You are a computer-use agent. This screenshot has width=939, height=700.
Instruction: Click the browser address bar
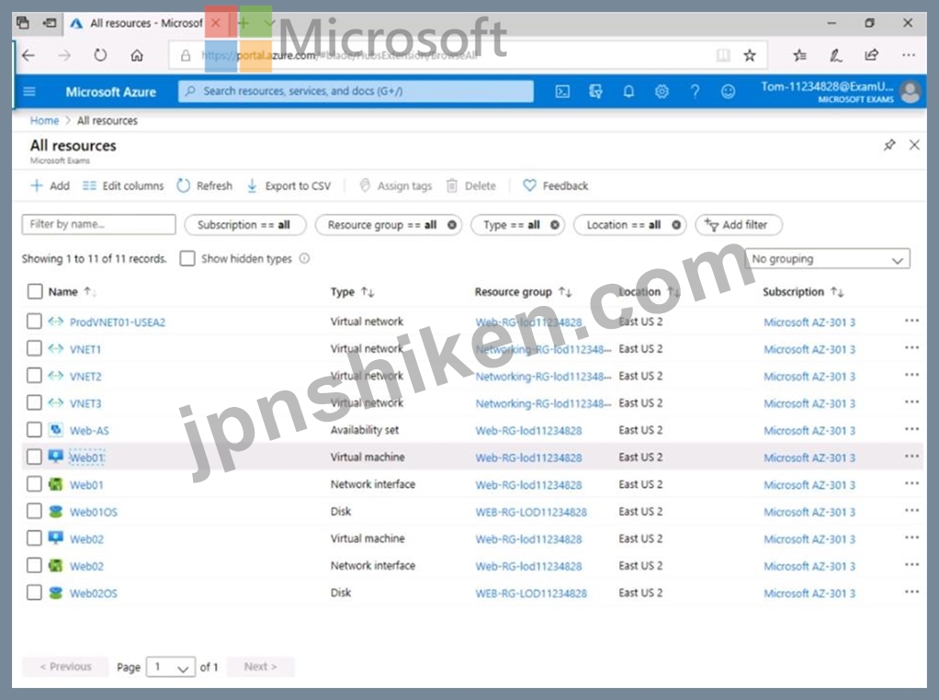(442, 56)
